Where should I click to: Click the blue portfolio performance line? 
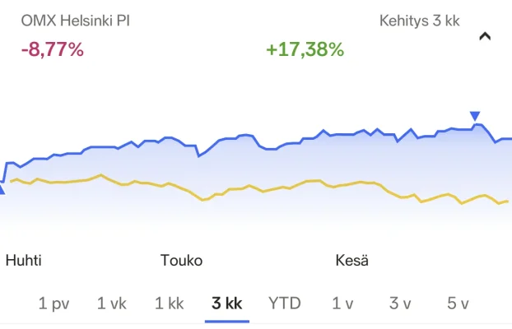pos(247,135)
